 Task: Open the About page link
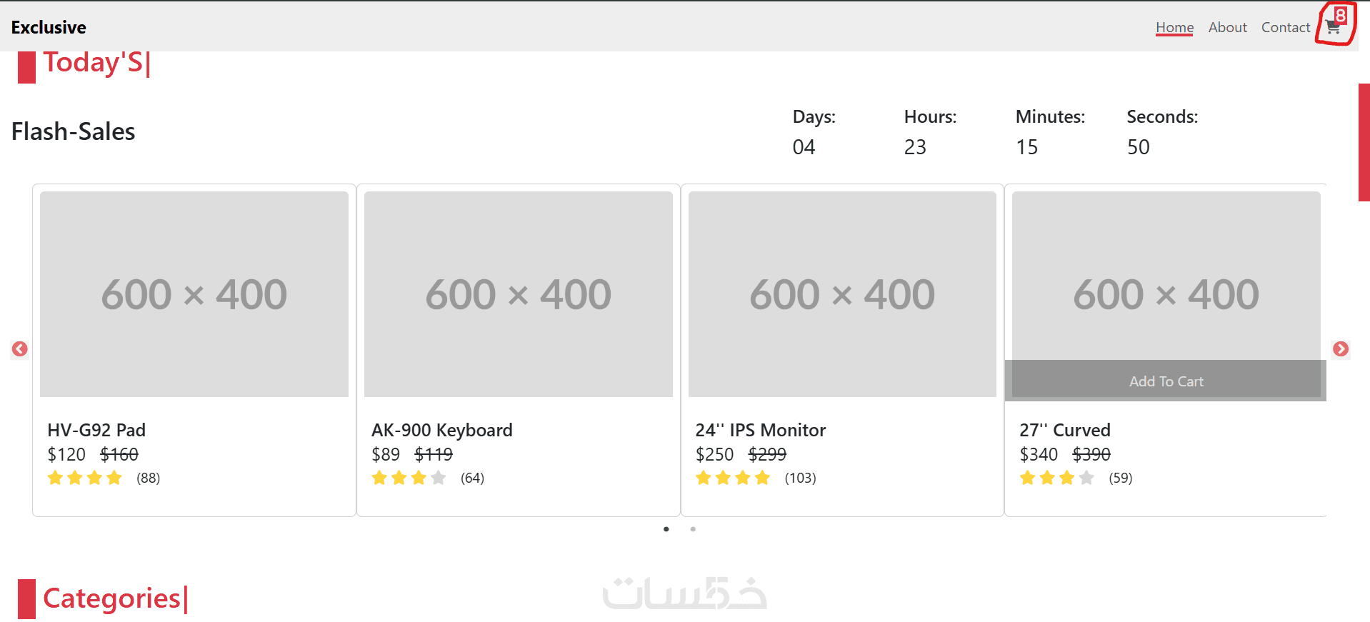pyautogui.click(x=1227, y=27)
